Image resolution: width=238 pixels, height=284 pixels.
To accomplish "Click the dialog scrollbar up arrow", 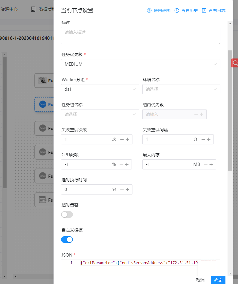I will [230, 24].
